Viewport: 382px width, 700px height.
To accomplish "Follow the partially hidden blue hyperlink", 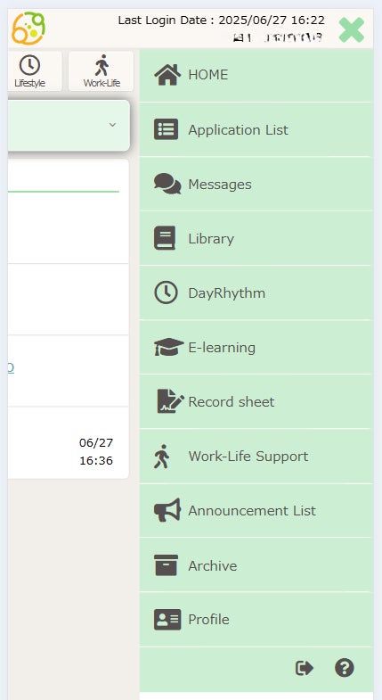I will (x=11, y=367).
